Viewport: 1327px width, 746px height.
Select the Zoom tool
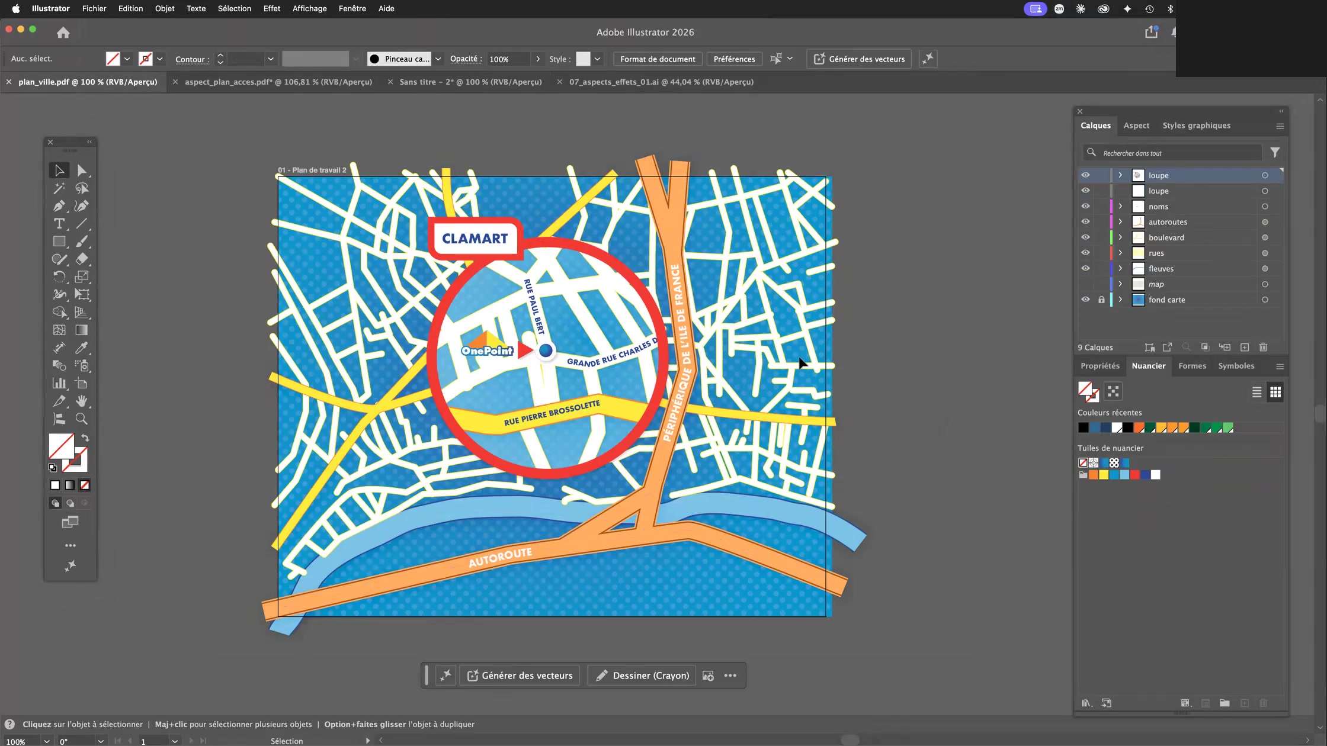pyautogui.click(x=82, y=419)
